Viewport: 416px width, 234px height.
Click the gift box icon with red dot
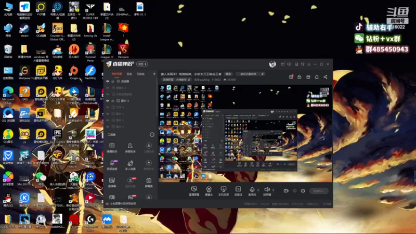coord(291,77)
